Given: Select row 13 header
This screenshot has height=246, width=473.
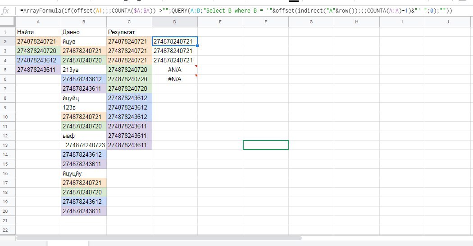Looking at the screenshot, I should pyautogui.click(x=8, y=145).
